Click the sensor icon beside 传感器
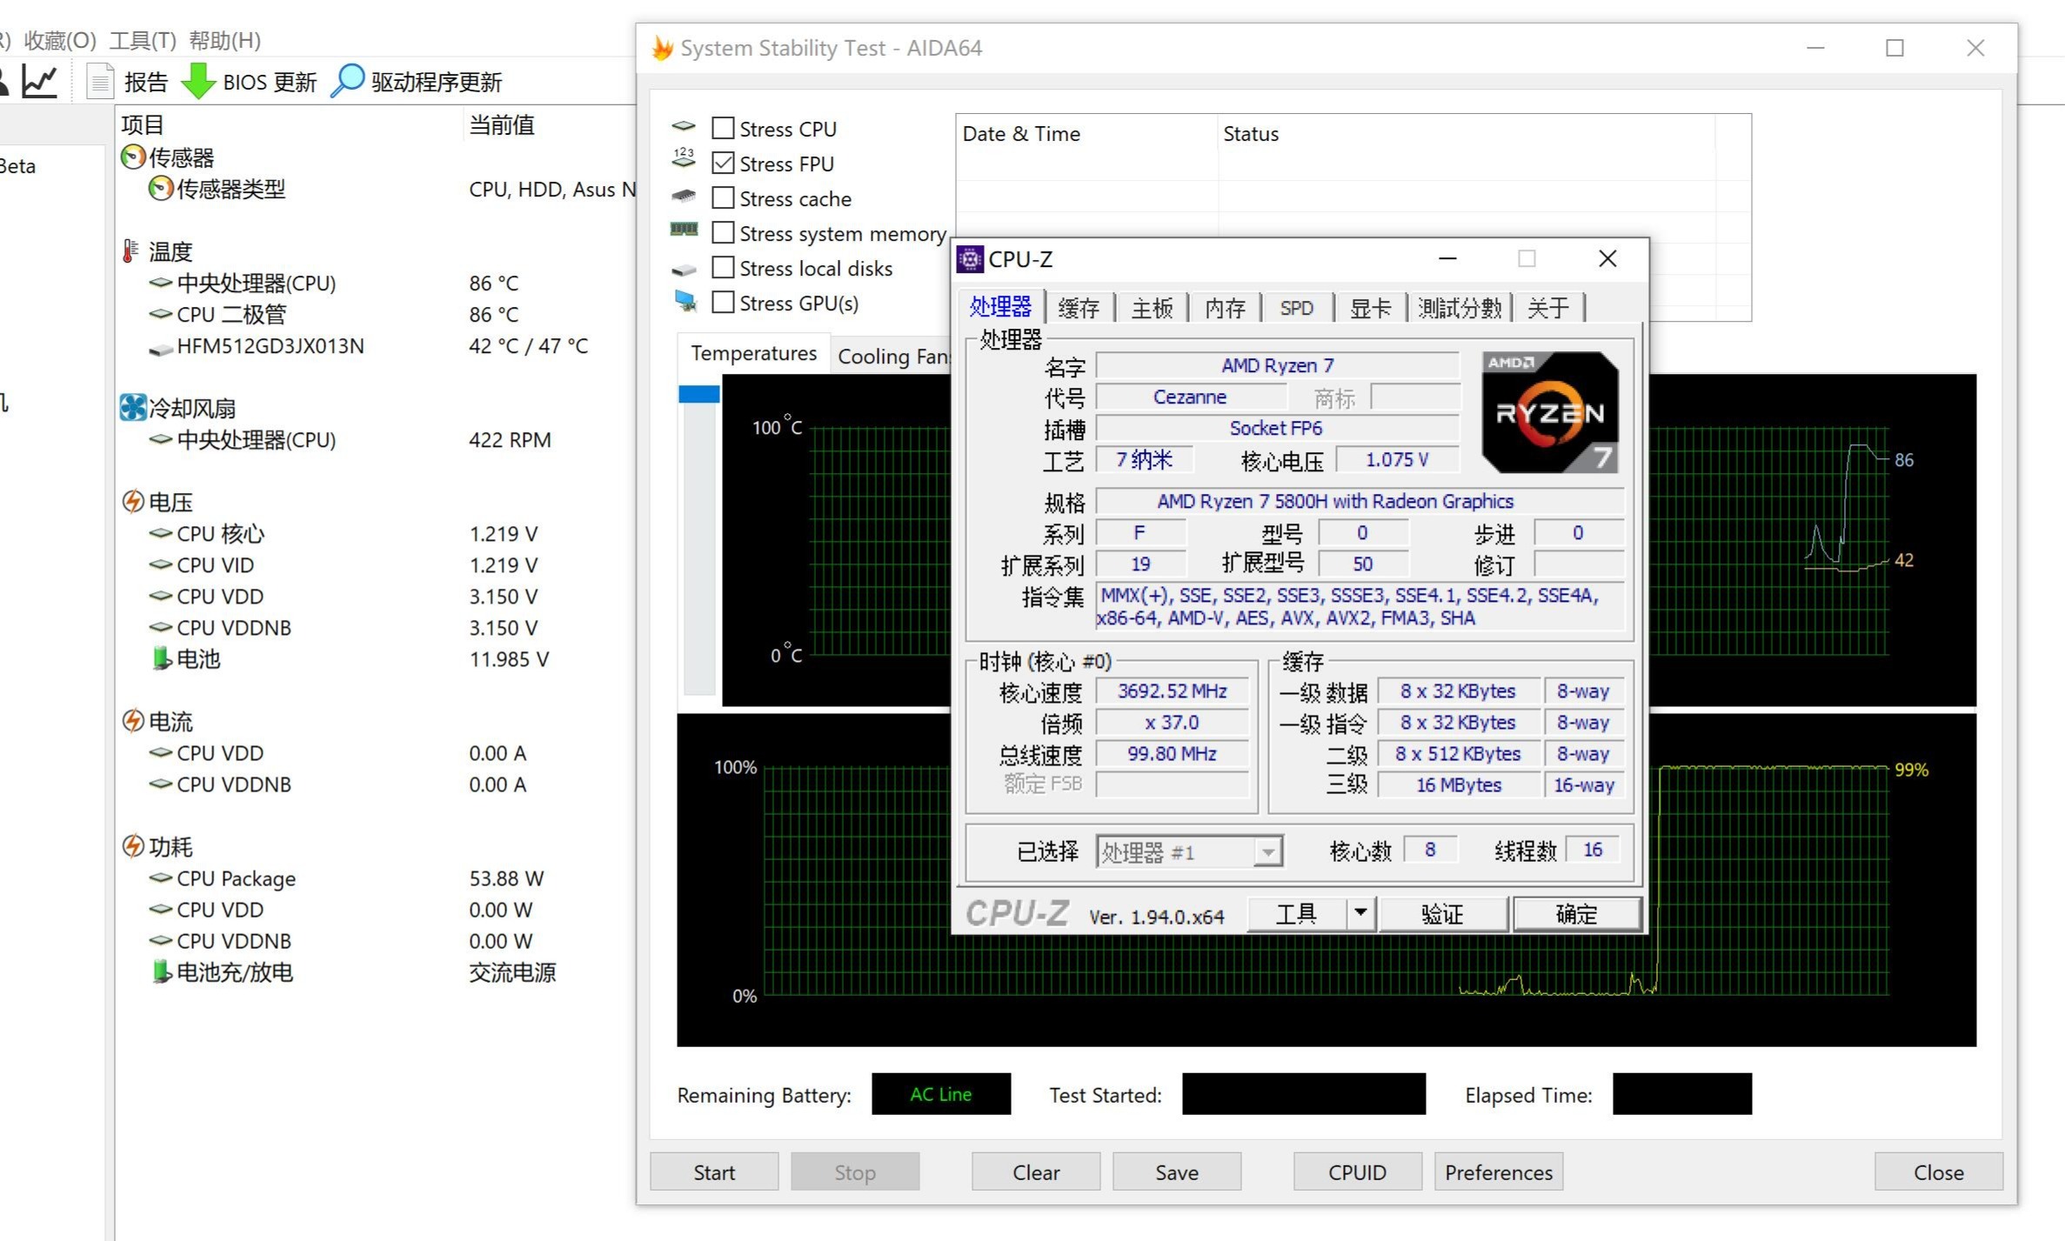 point(132,157)
